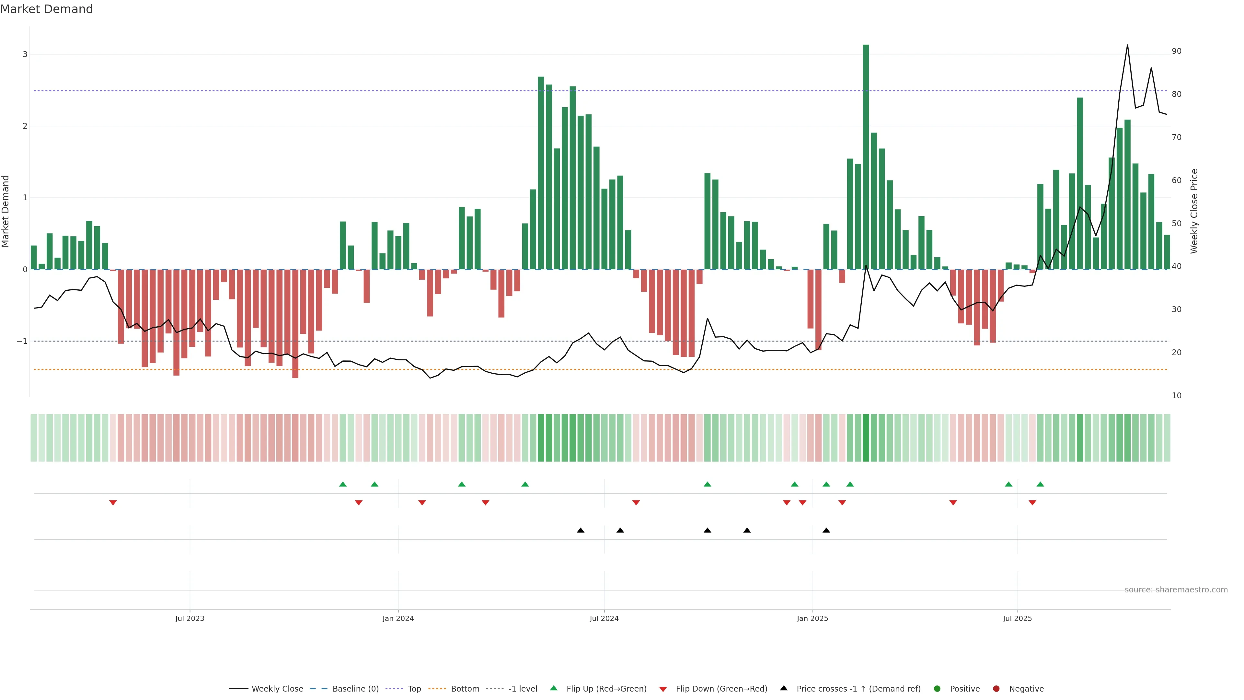
Task: Click the first green flip-up marker
Action: (x=343, y=484)
